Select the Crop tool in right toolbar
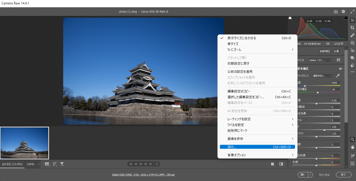 pyautogui.click(x=352, y=28)
